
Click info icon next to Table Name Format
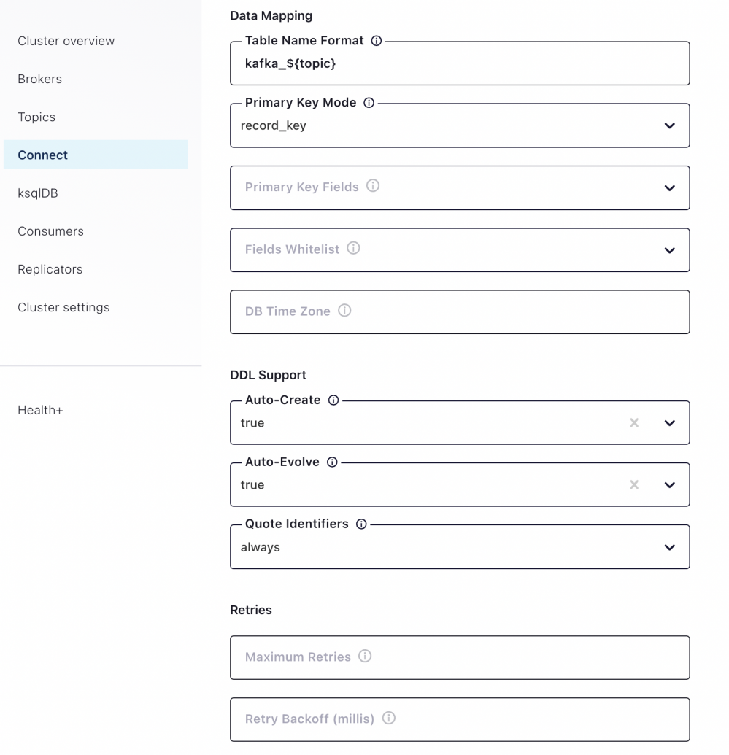[x=377, y=41]
